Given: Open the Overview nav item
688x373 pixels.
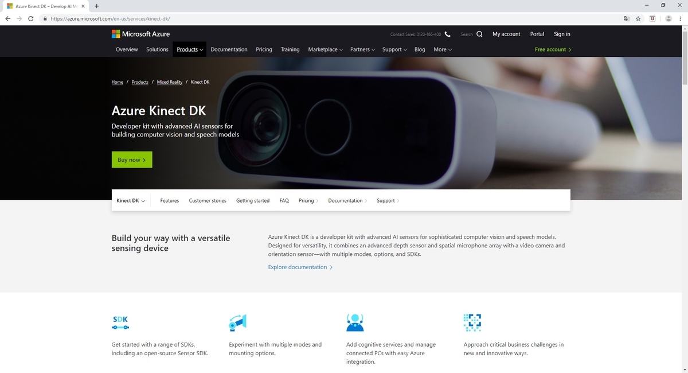Looking at the screenshot, I should pyautogui.click(x=127, y=49).
